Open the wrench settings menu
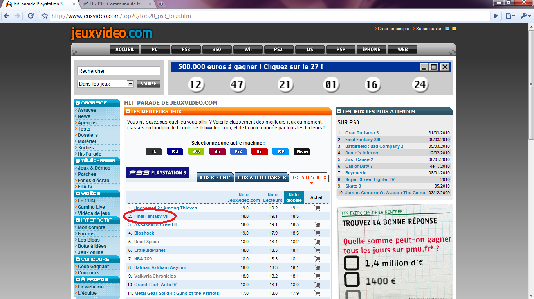 (x=525, y=16)
